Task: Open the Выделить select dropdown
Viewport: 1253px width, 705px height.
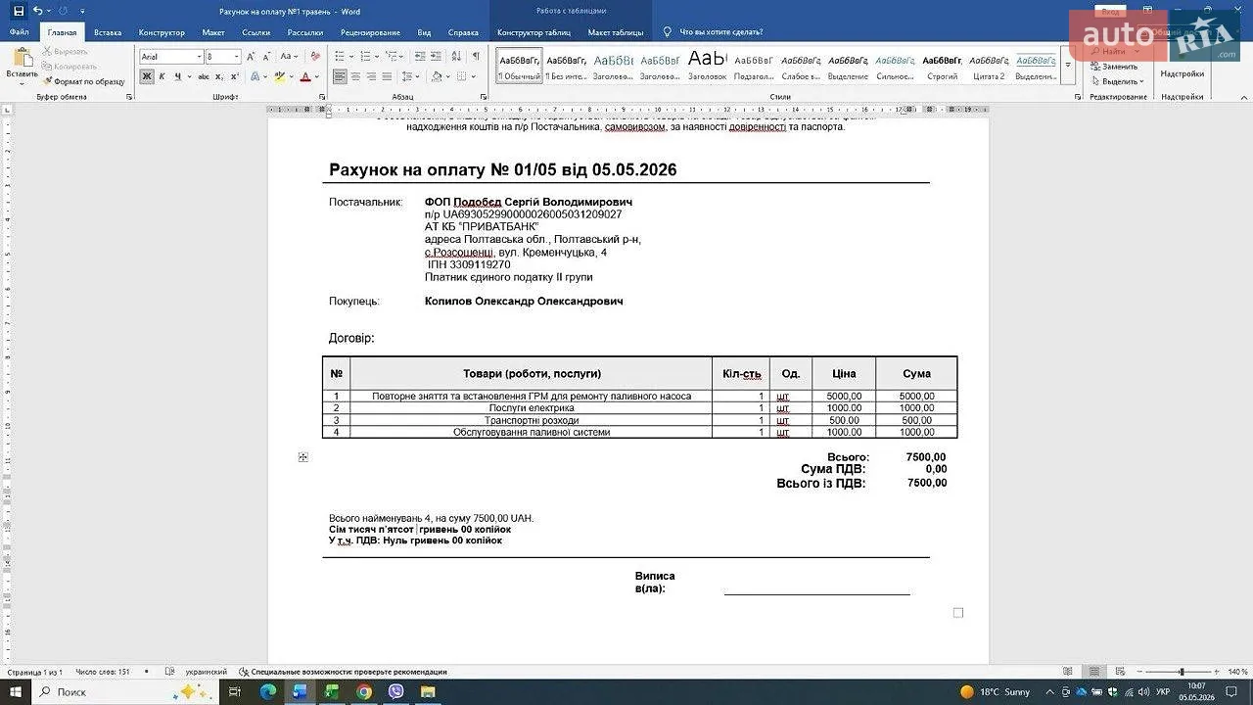Action: [1119, 81]
